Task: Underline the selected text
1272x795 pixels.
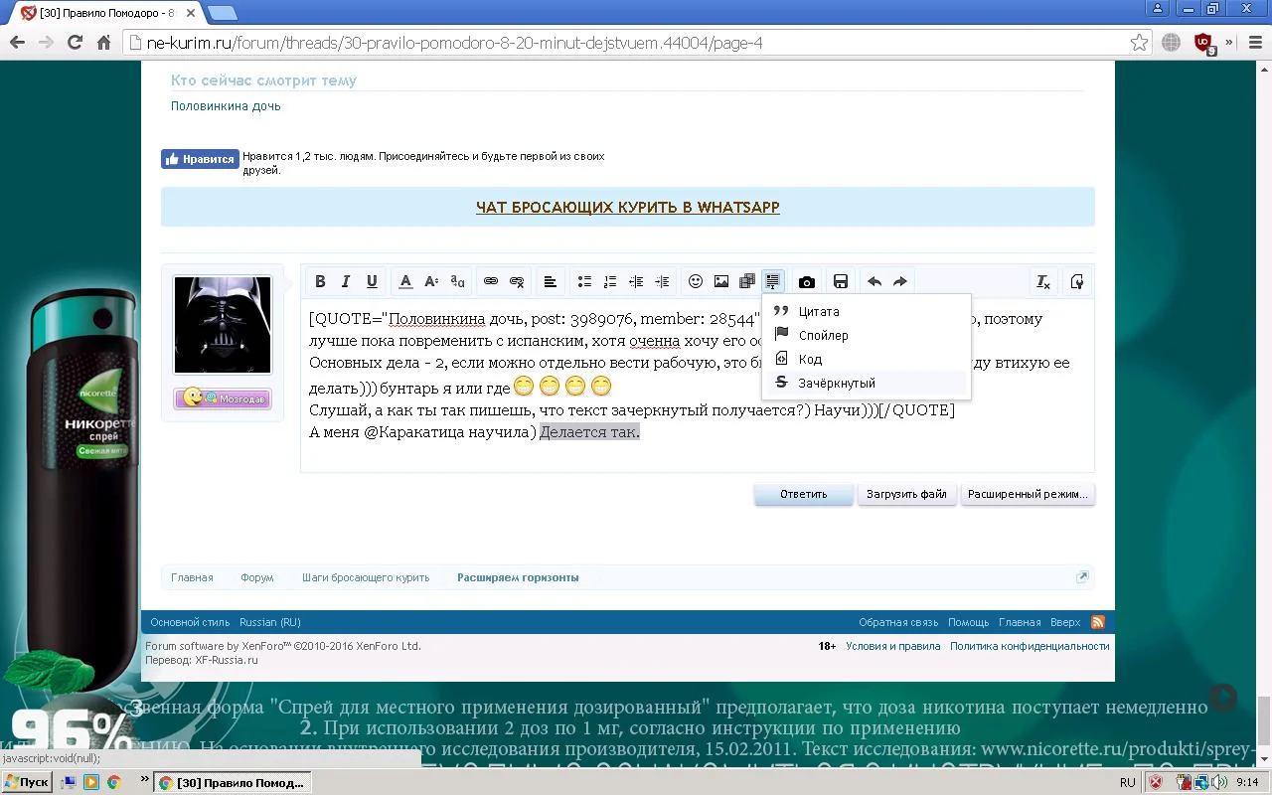Action: coord(371,281)
